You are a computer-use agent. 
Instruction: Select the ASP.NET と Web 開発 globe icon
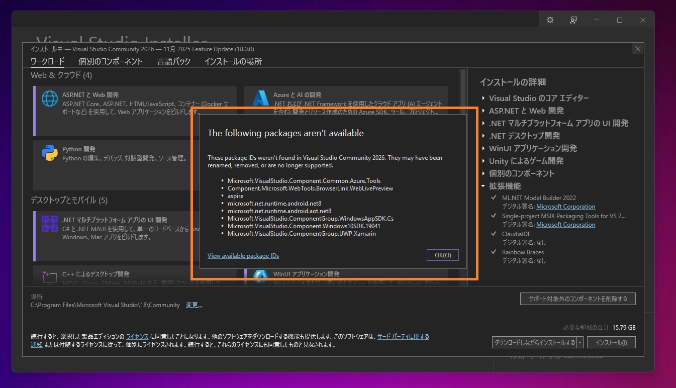(49, 99)
